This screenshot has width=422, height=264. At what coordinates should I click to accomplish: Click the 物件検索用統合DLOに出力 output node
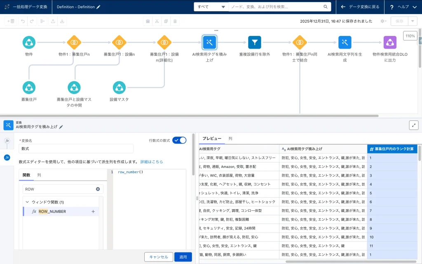[390, 42]
